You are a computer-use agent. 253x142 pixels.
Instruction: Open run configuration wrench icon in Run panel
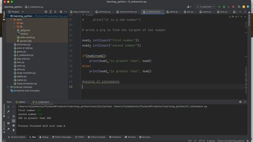click(8, 112)
